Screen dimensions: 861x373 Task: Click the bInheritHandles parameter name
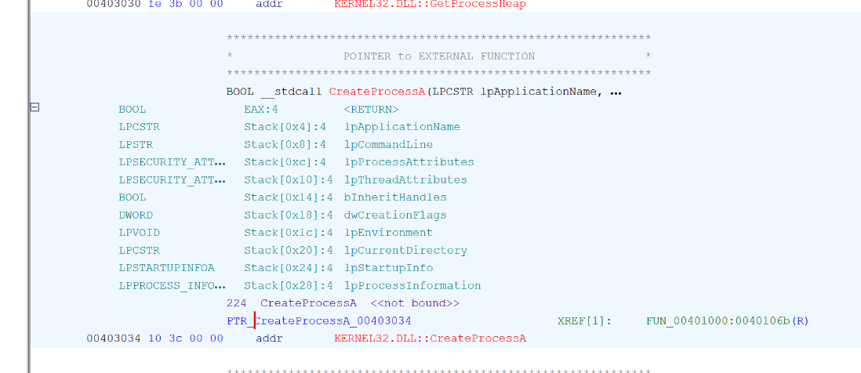(395, 197)
